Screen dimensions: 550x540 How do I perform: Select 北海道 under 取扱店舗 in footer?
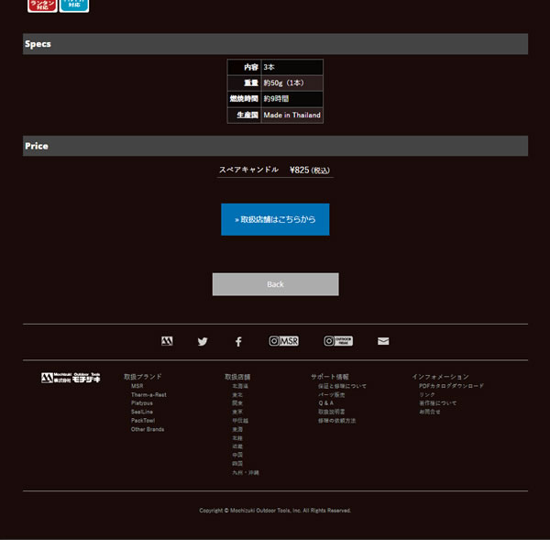point(240,386)
